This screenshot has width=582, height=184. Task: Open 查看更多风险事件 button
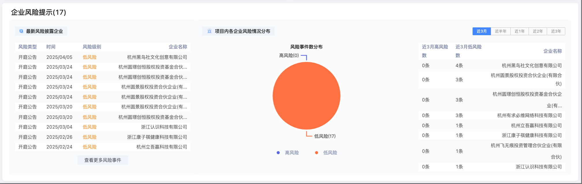click(102, 160)
